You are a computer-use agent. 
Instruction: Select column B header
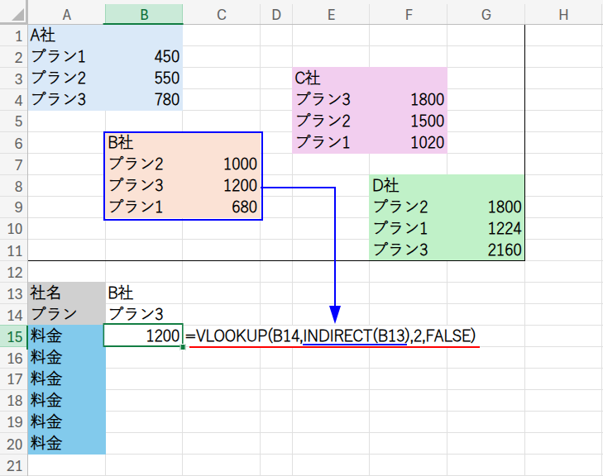(144, 15)
